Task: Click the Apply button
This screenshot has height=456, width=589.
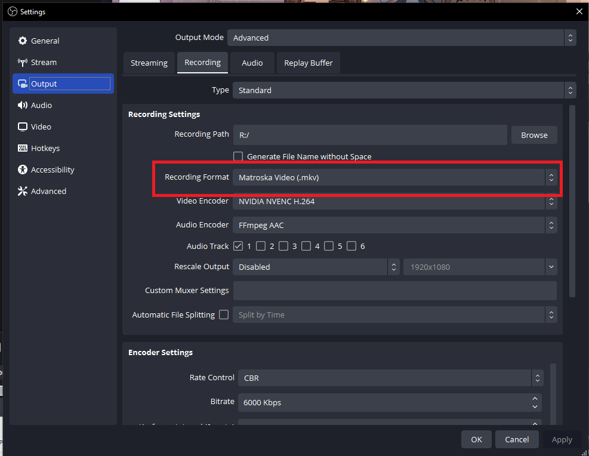Action: pyautogui.click(x=562, y=439)
